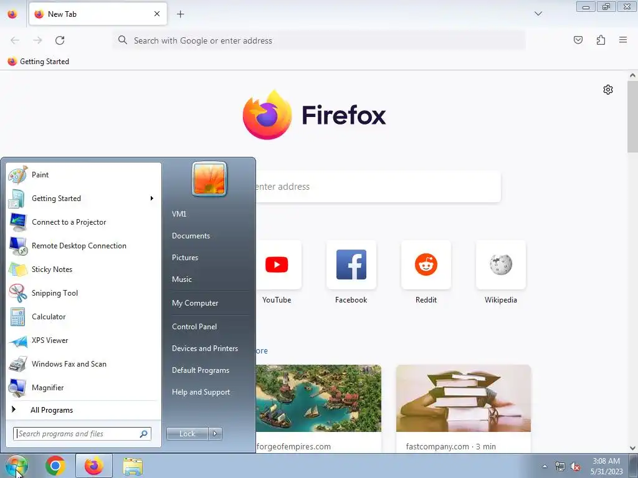Screen dimensions: 638x478
Task: Expand All Programs
Action: coord(83,410)
